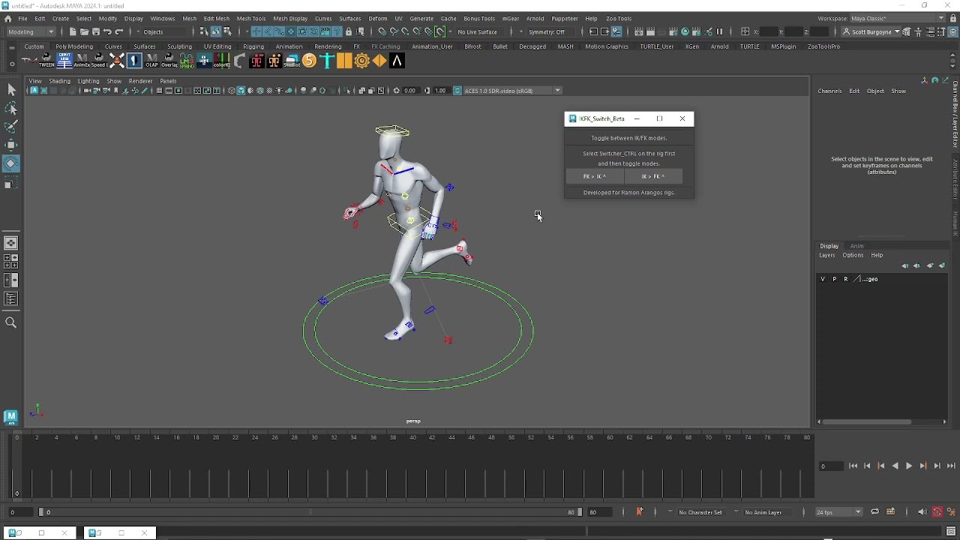
Task: Toggle the R column of geo layer
Action: [x=845, y=279]
